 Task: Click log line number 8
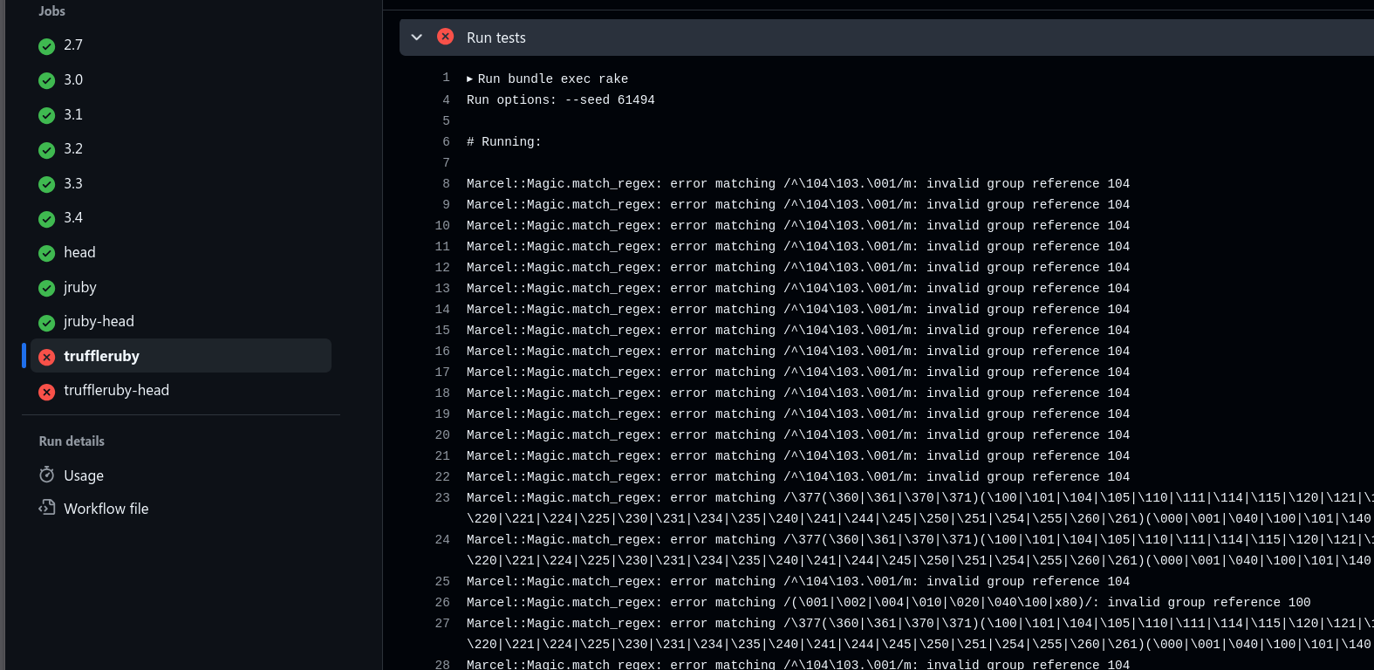click(446, 183)
